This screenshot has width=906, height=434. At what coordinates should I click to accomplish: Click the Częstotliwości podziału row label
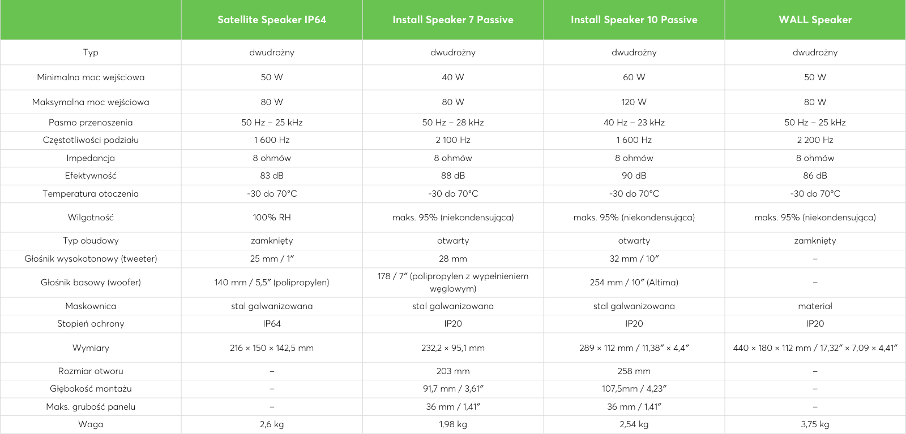point(91,140)
